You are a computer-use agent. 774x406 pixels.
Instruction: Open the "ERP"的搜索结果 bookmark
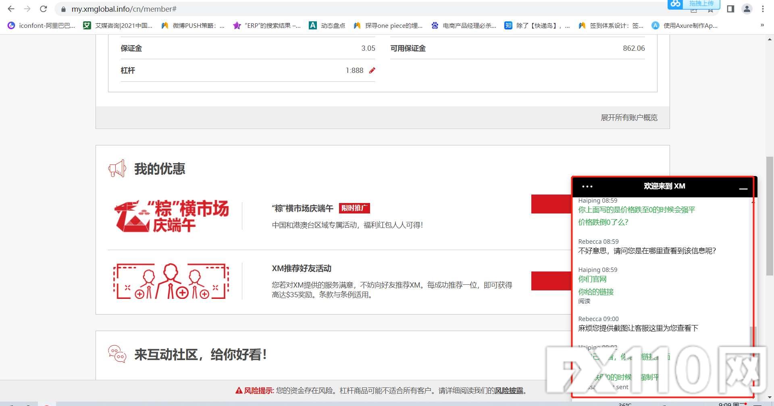click(267, 25)
